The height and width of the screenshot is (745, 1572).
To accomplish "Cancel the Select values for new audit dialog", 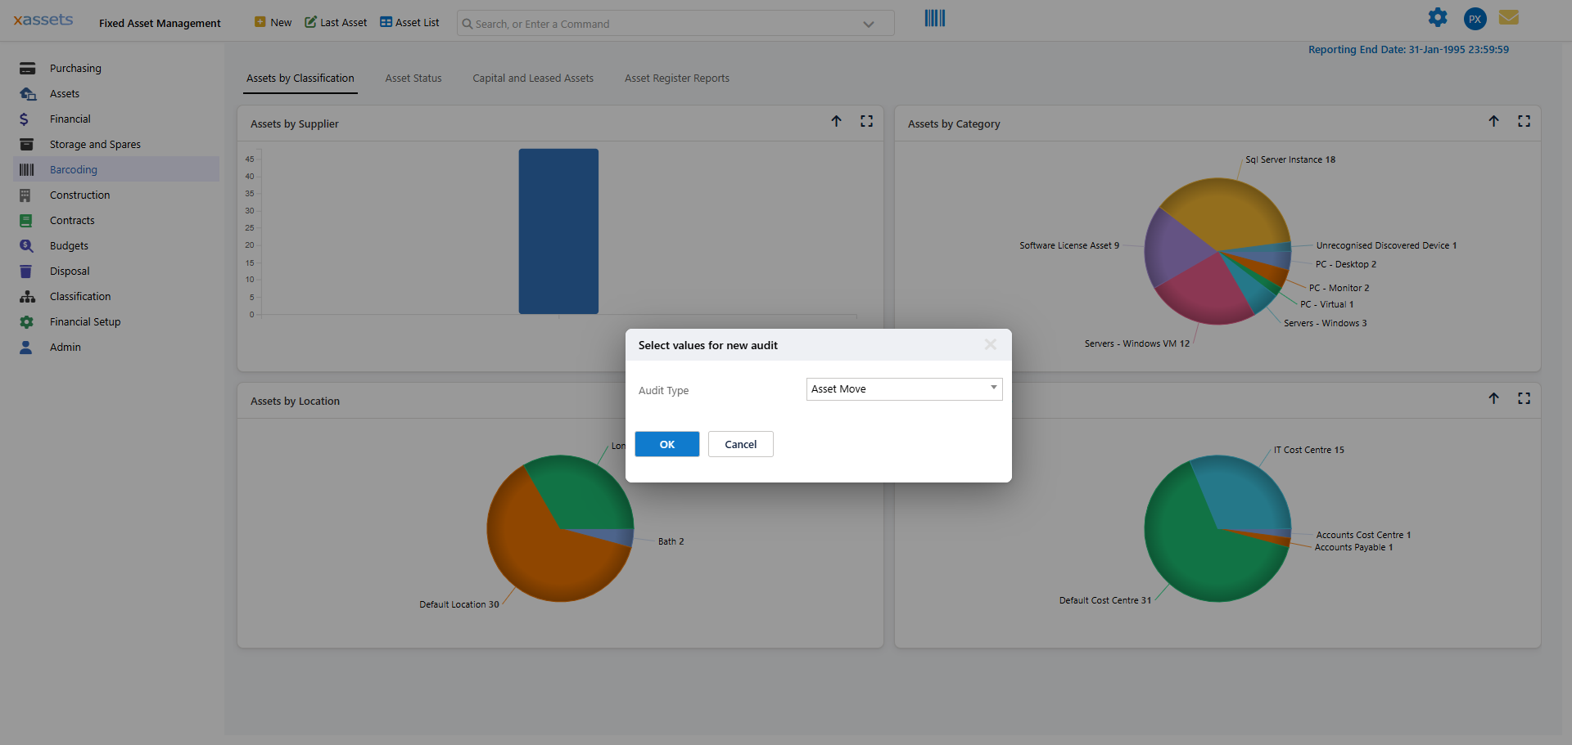I will tap(740, 444).
